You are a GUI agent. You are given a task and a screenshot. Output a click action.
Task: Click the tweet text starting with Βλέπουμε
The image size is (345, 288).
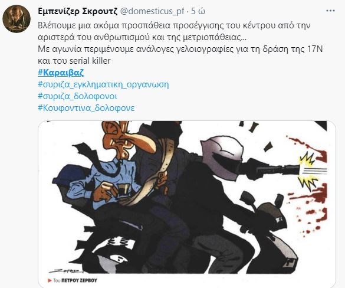pos(174,31)
